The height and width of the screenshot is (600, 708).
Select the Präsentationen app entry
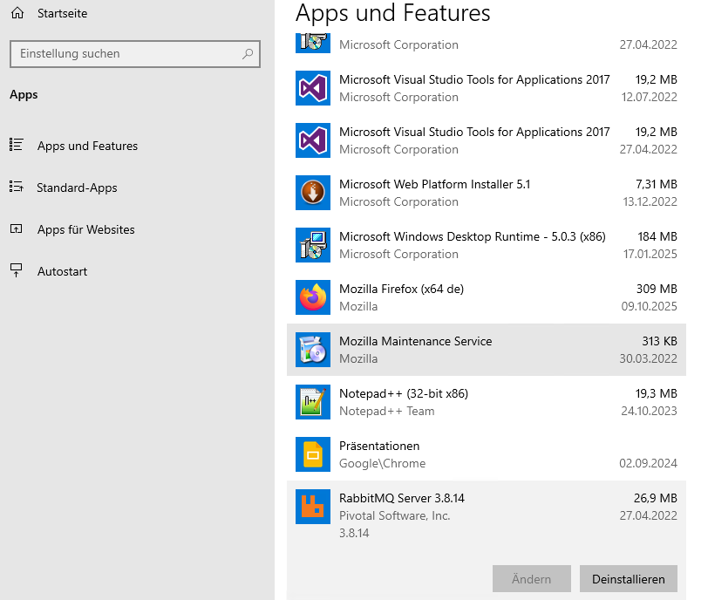[x=487, y=454]
